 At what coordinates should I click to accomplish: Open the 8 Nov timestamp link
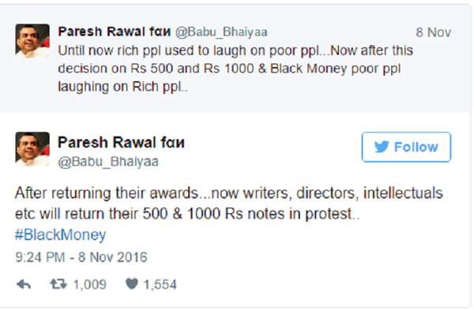pos(433,32)
